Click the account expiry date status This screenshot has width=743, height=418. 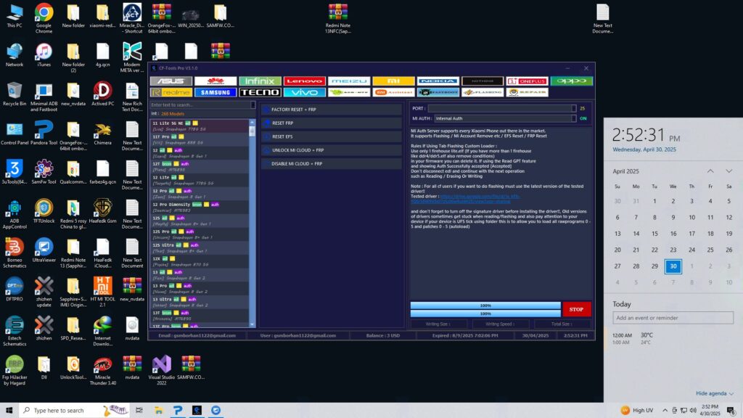(465, 335)
